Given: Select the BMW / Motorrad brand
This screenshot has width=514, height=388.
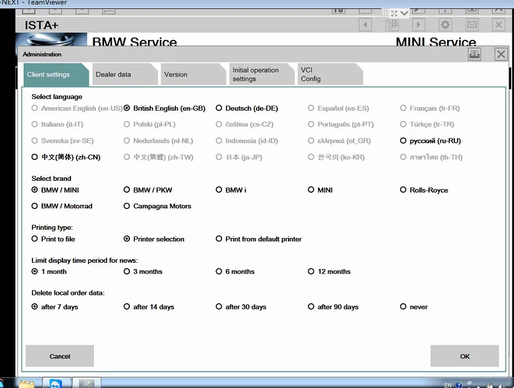Looking at the screenshot, I should click(x=62, y=206).
